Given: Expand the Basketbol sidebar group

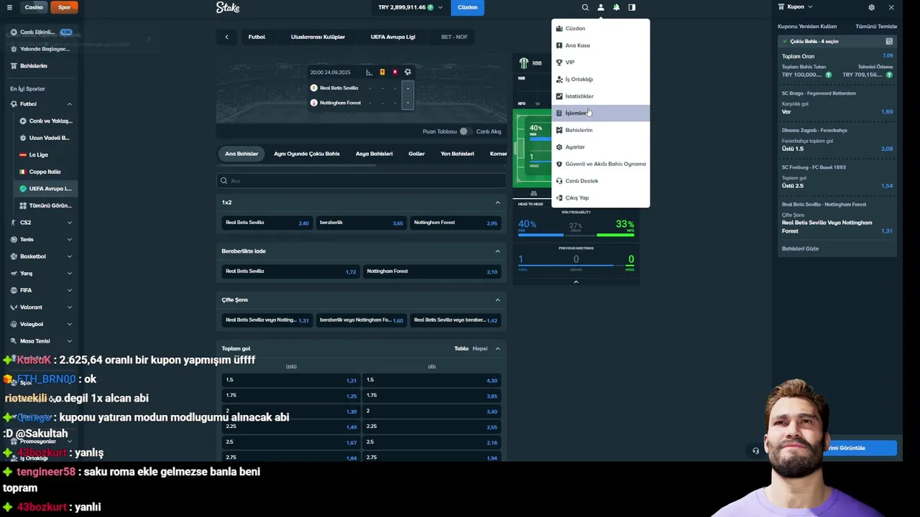Looking at the screenshot, I should click(70, 256).
